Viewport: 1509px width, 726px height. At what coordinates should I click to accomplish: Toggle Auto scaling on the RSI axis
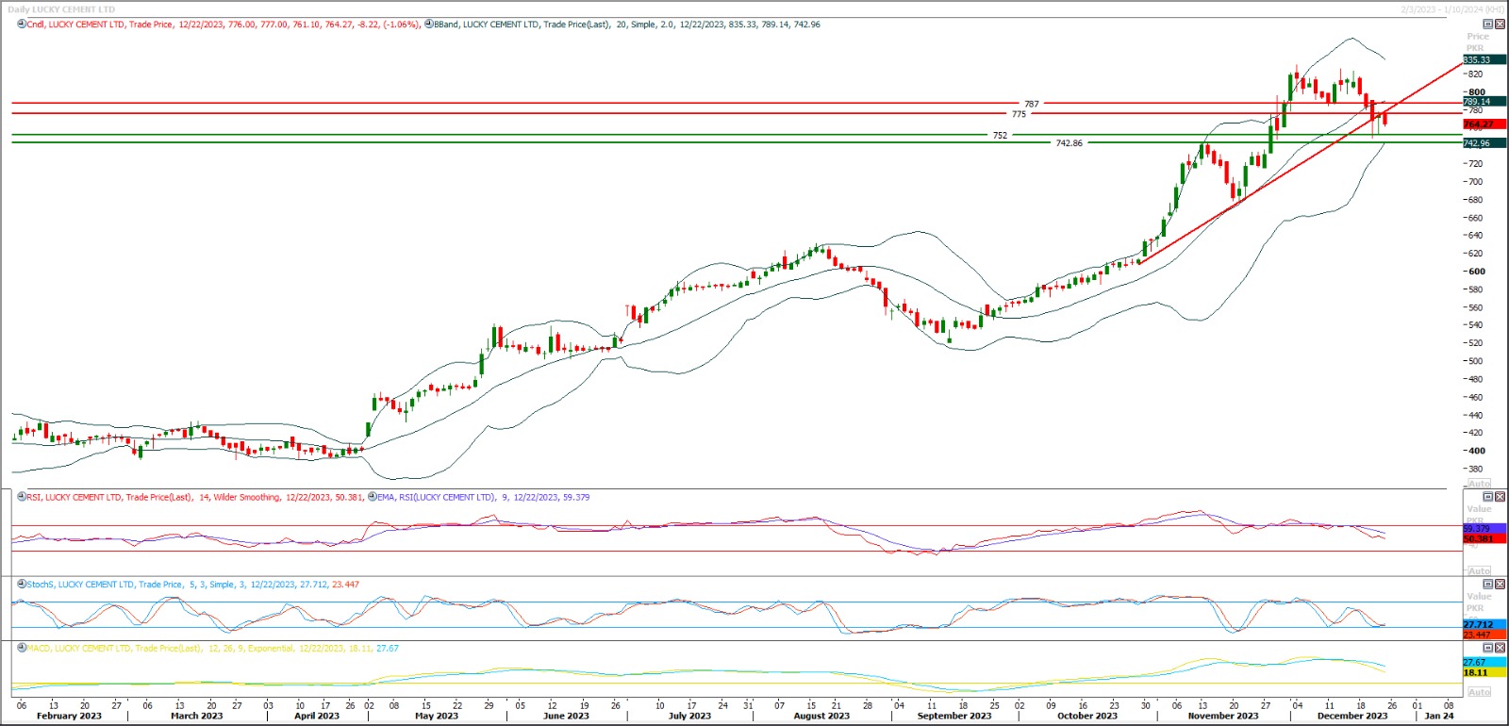point(1479,571)
